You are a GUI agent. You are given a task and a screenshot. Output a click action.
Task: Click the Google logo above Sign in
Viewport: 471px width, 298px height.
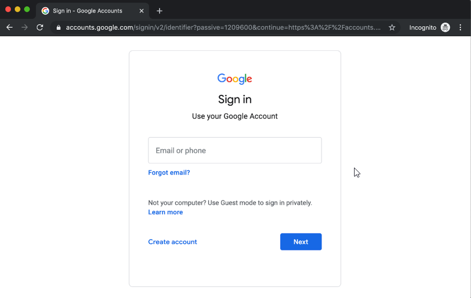235,79
